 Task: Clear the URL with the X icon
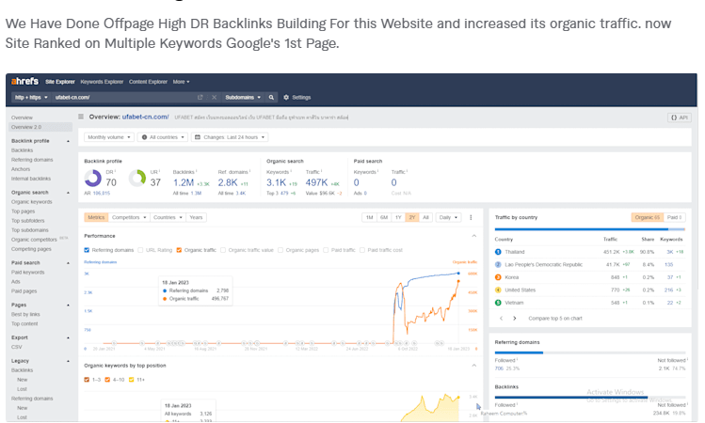tap(214, 97)
